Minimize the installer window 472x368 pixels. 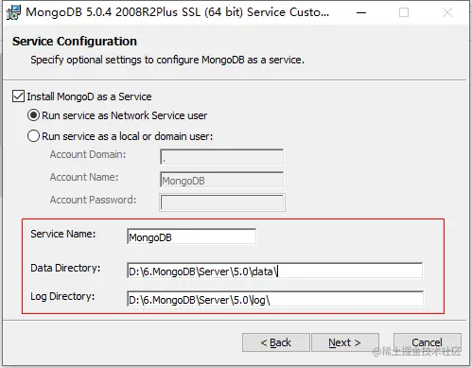(361, 12)
